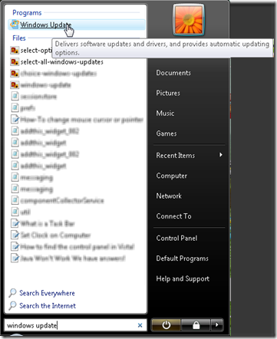Image resolution: width=277 pixels, height=339 pixels.
Task: Click Search the Internet link
Action: pyautogui.click(x=48, y=306)
